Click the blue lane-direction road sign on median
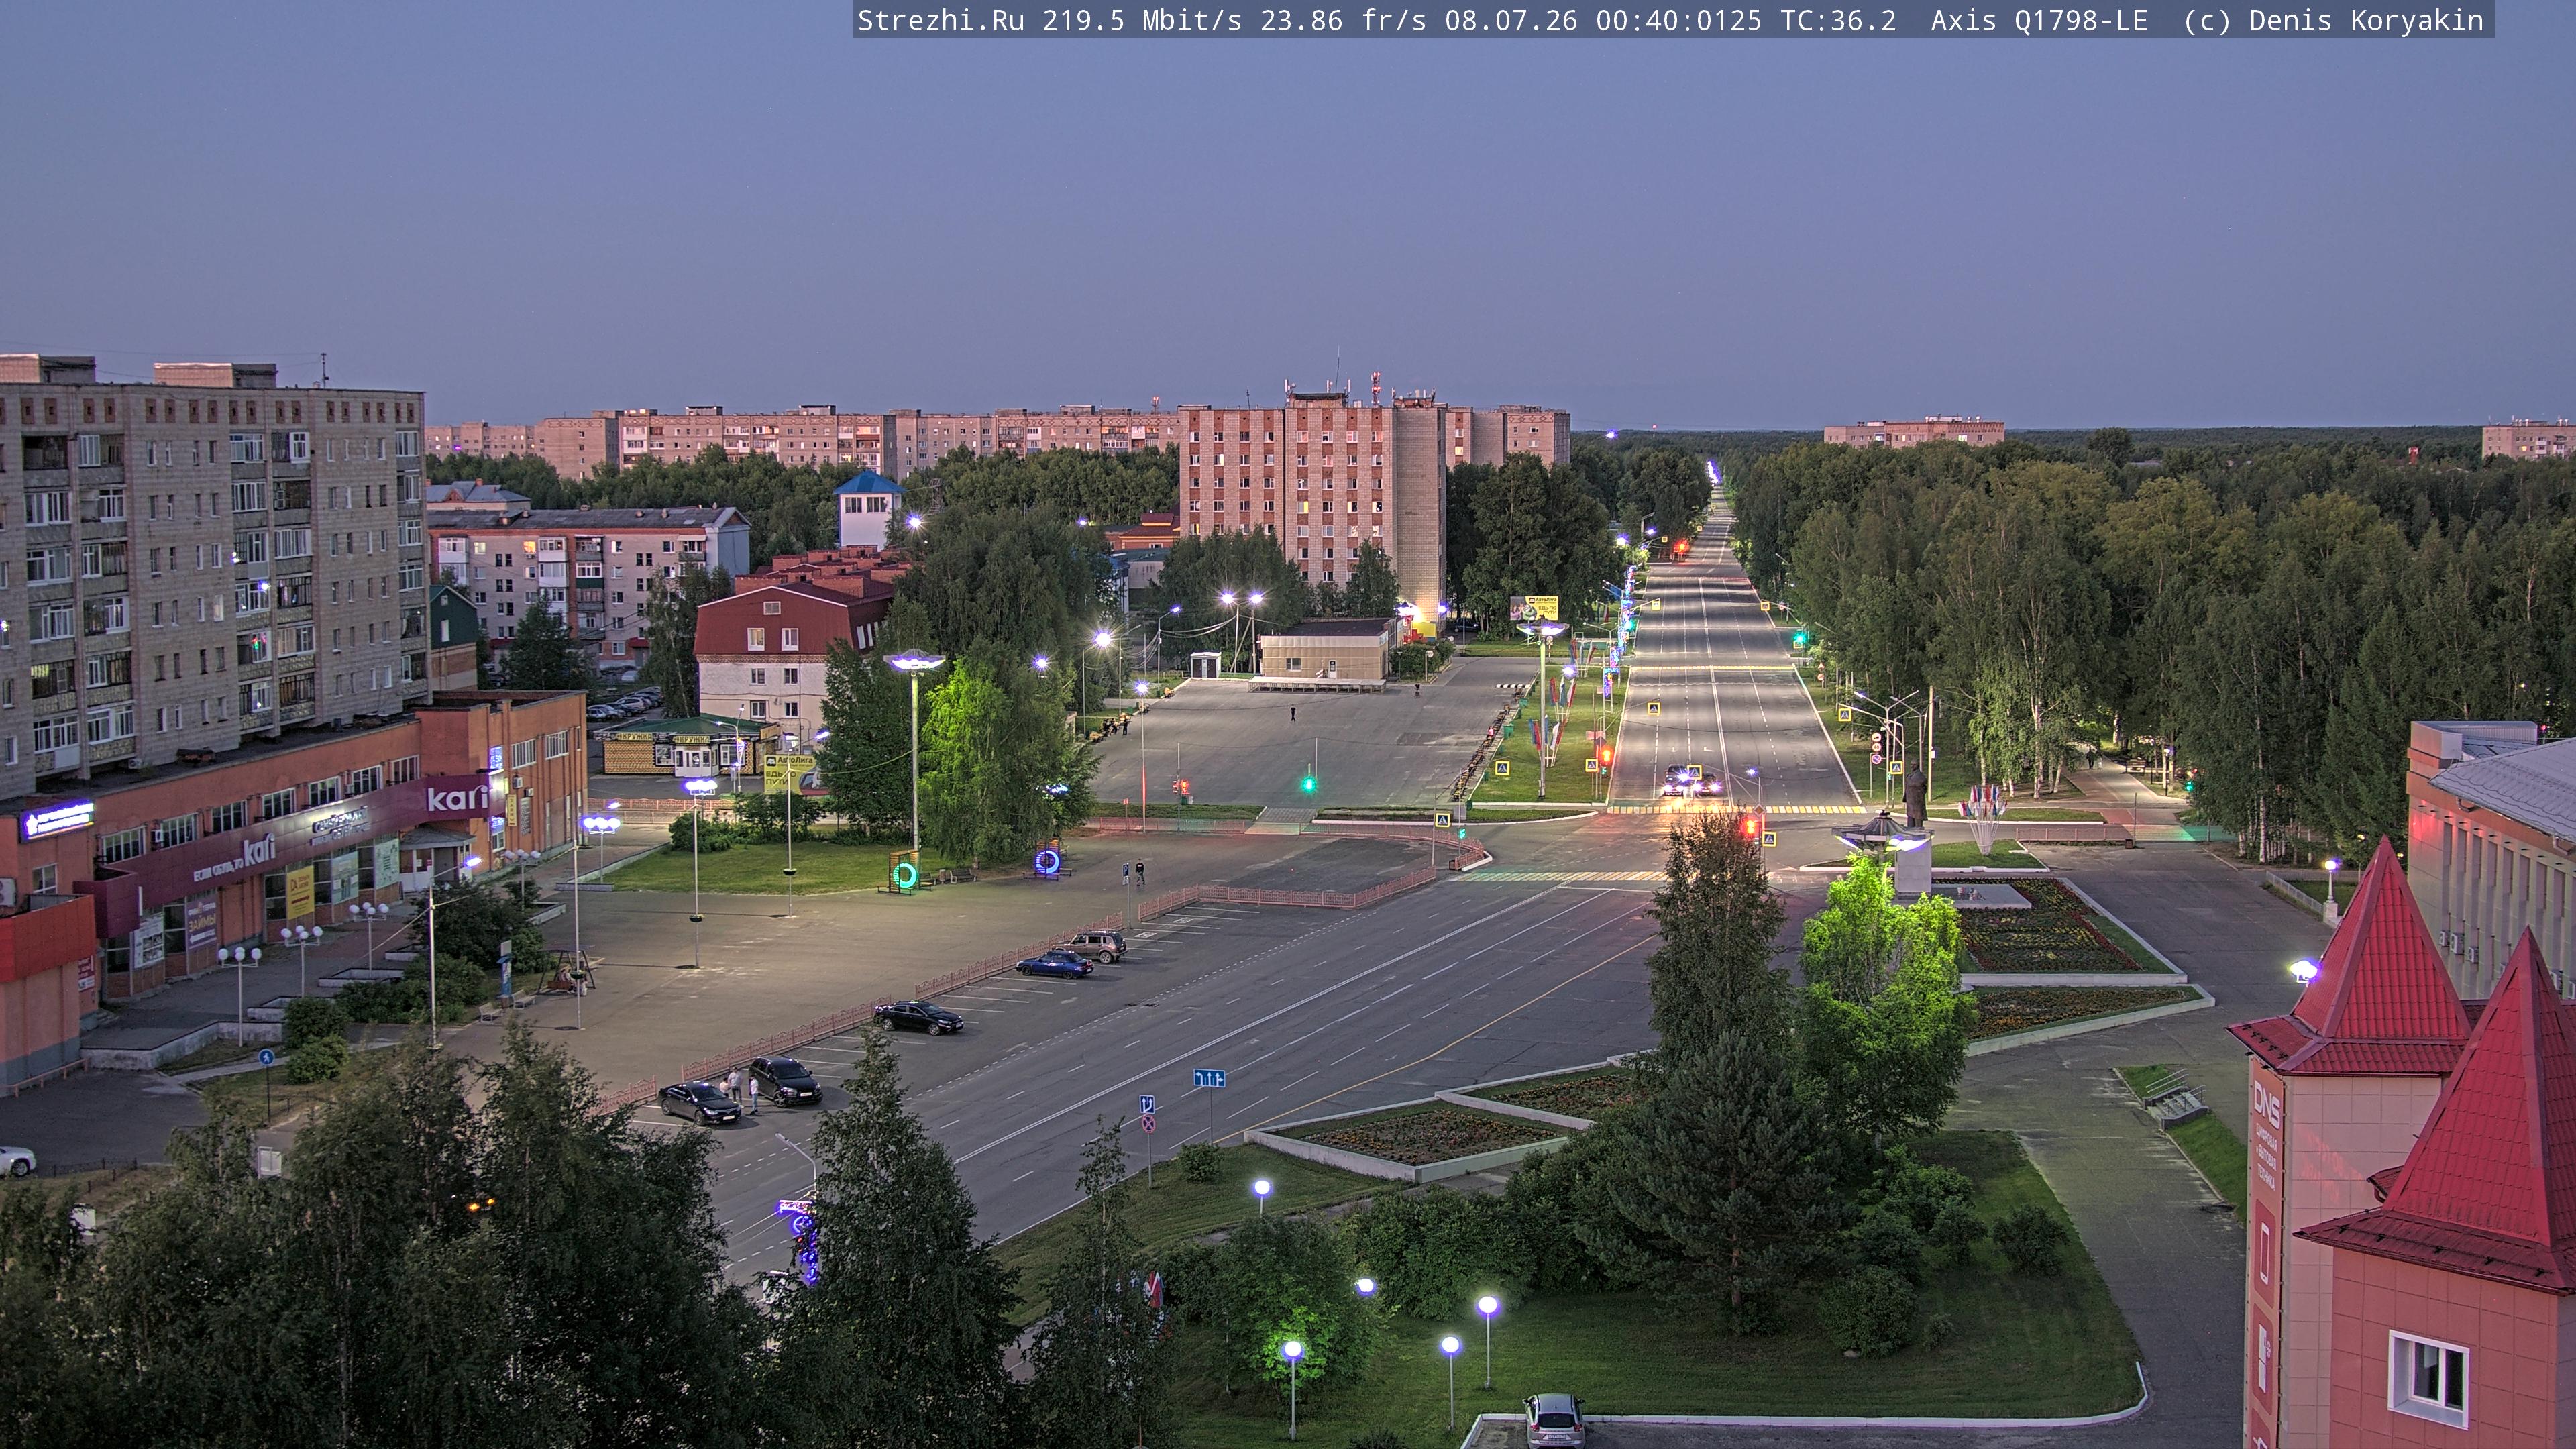The image size is (2576, 1449). 1209,1078
